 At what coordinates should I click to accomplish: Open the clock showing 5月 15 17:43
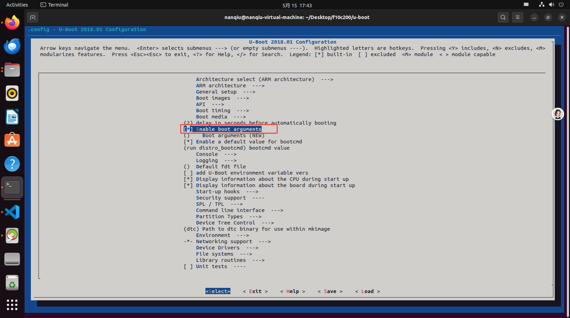[297, 5]
